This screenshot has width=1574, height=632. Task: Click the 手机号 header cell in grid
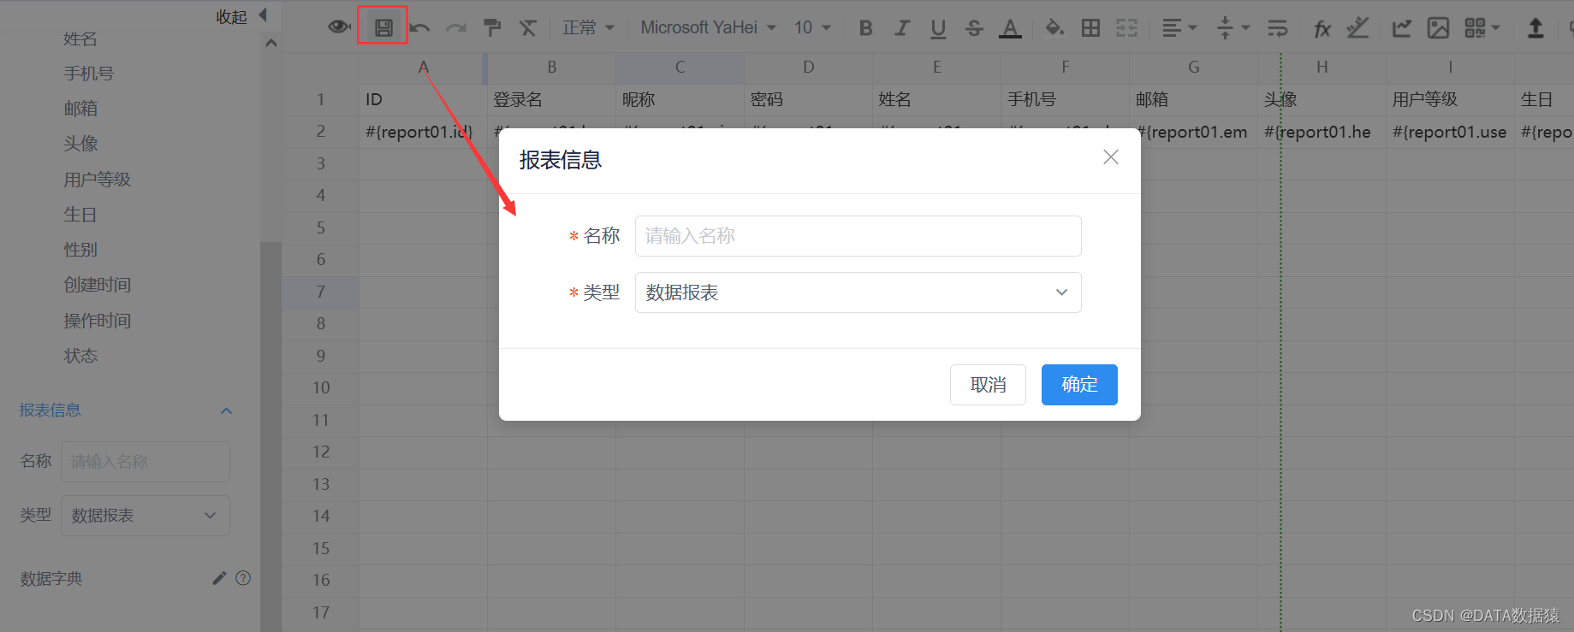1066,99
